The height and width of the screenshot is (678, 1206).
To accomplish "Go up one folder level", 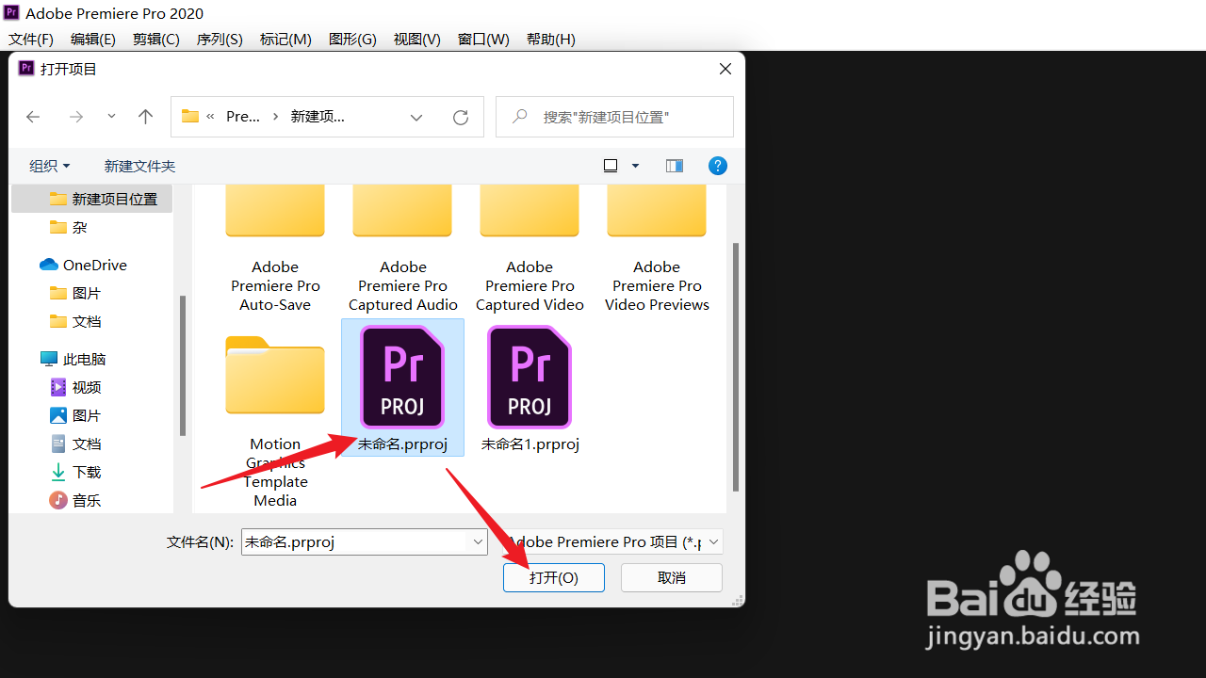I will (x=145, y=117).
